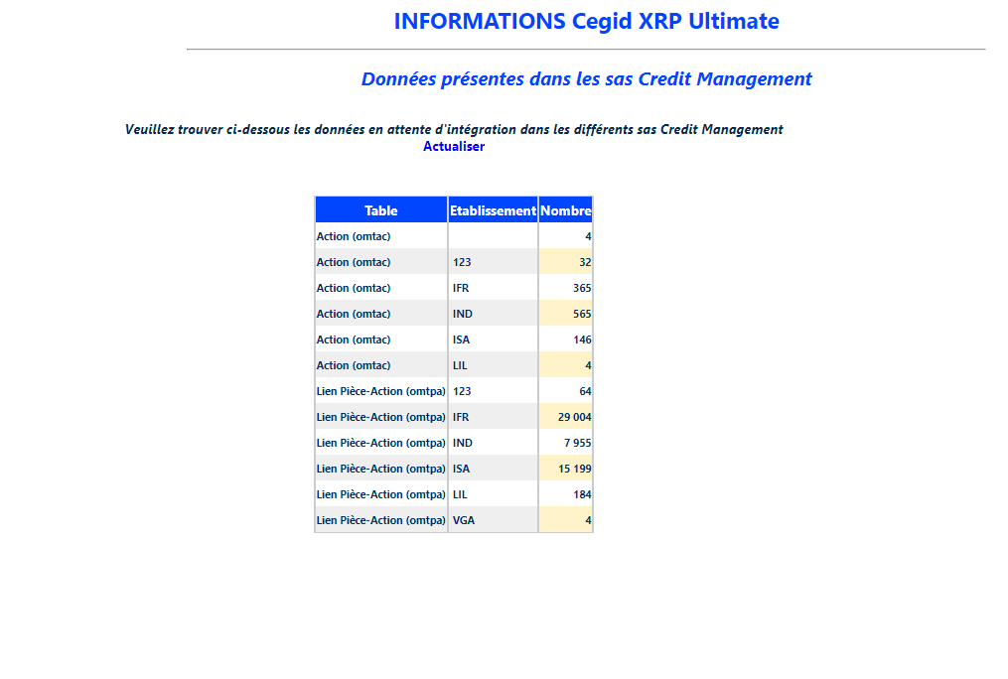This screenshot has height=679, width=1008.
Task: Select value 565 in the Nombre column
Action: point(566,314)
